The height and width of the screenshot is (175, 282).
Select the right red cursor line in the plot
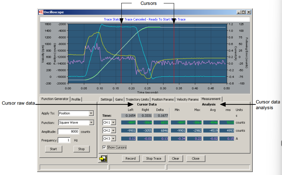[x=174, y=54]
